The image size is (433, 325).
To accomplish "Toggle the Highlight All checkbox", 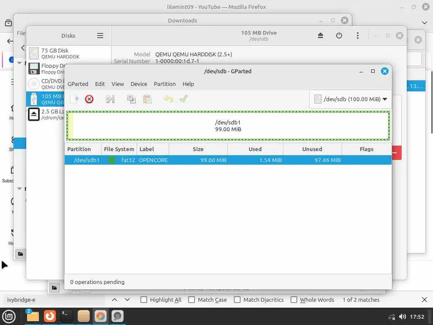I will [x=144, y=300].
